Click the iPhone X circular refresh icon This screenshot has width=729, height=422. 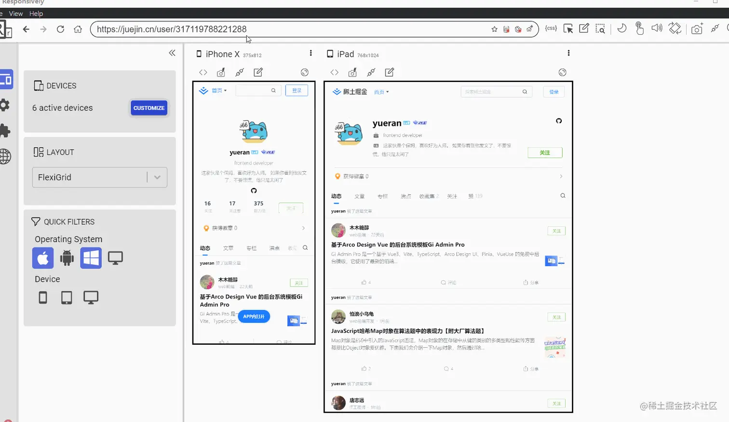305,72
